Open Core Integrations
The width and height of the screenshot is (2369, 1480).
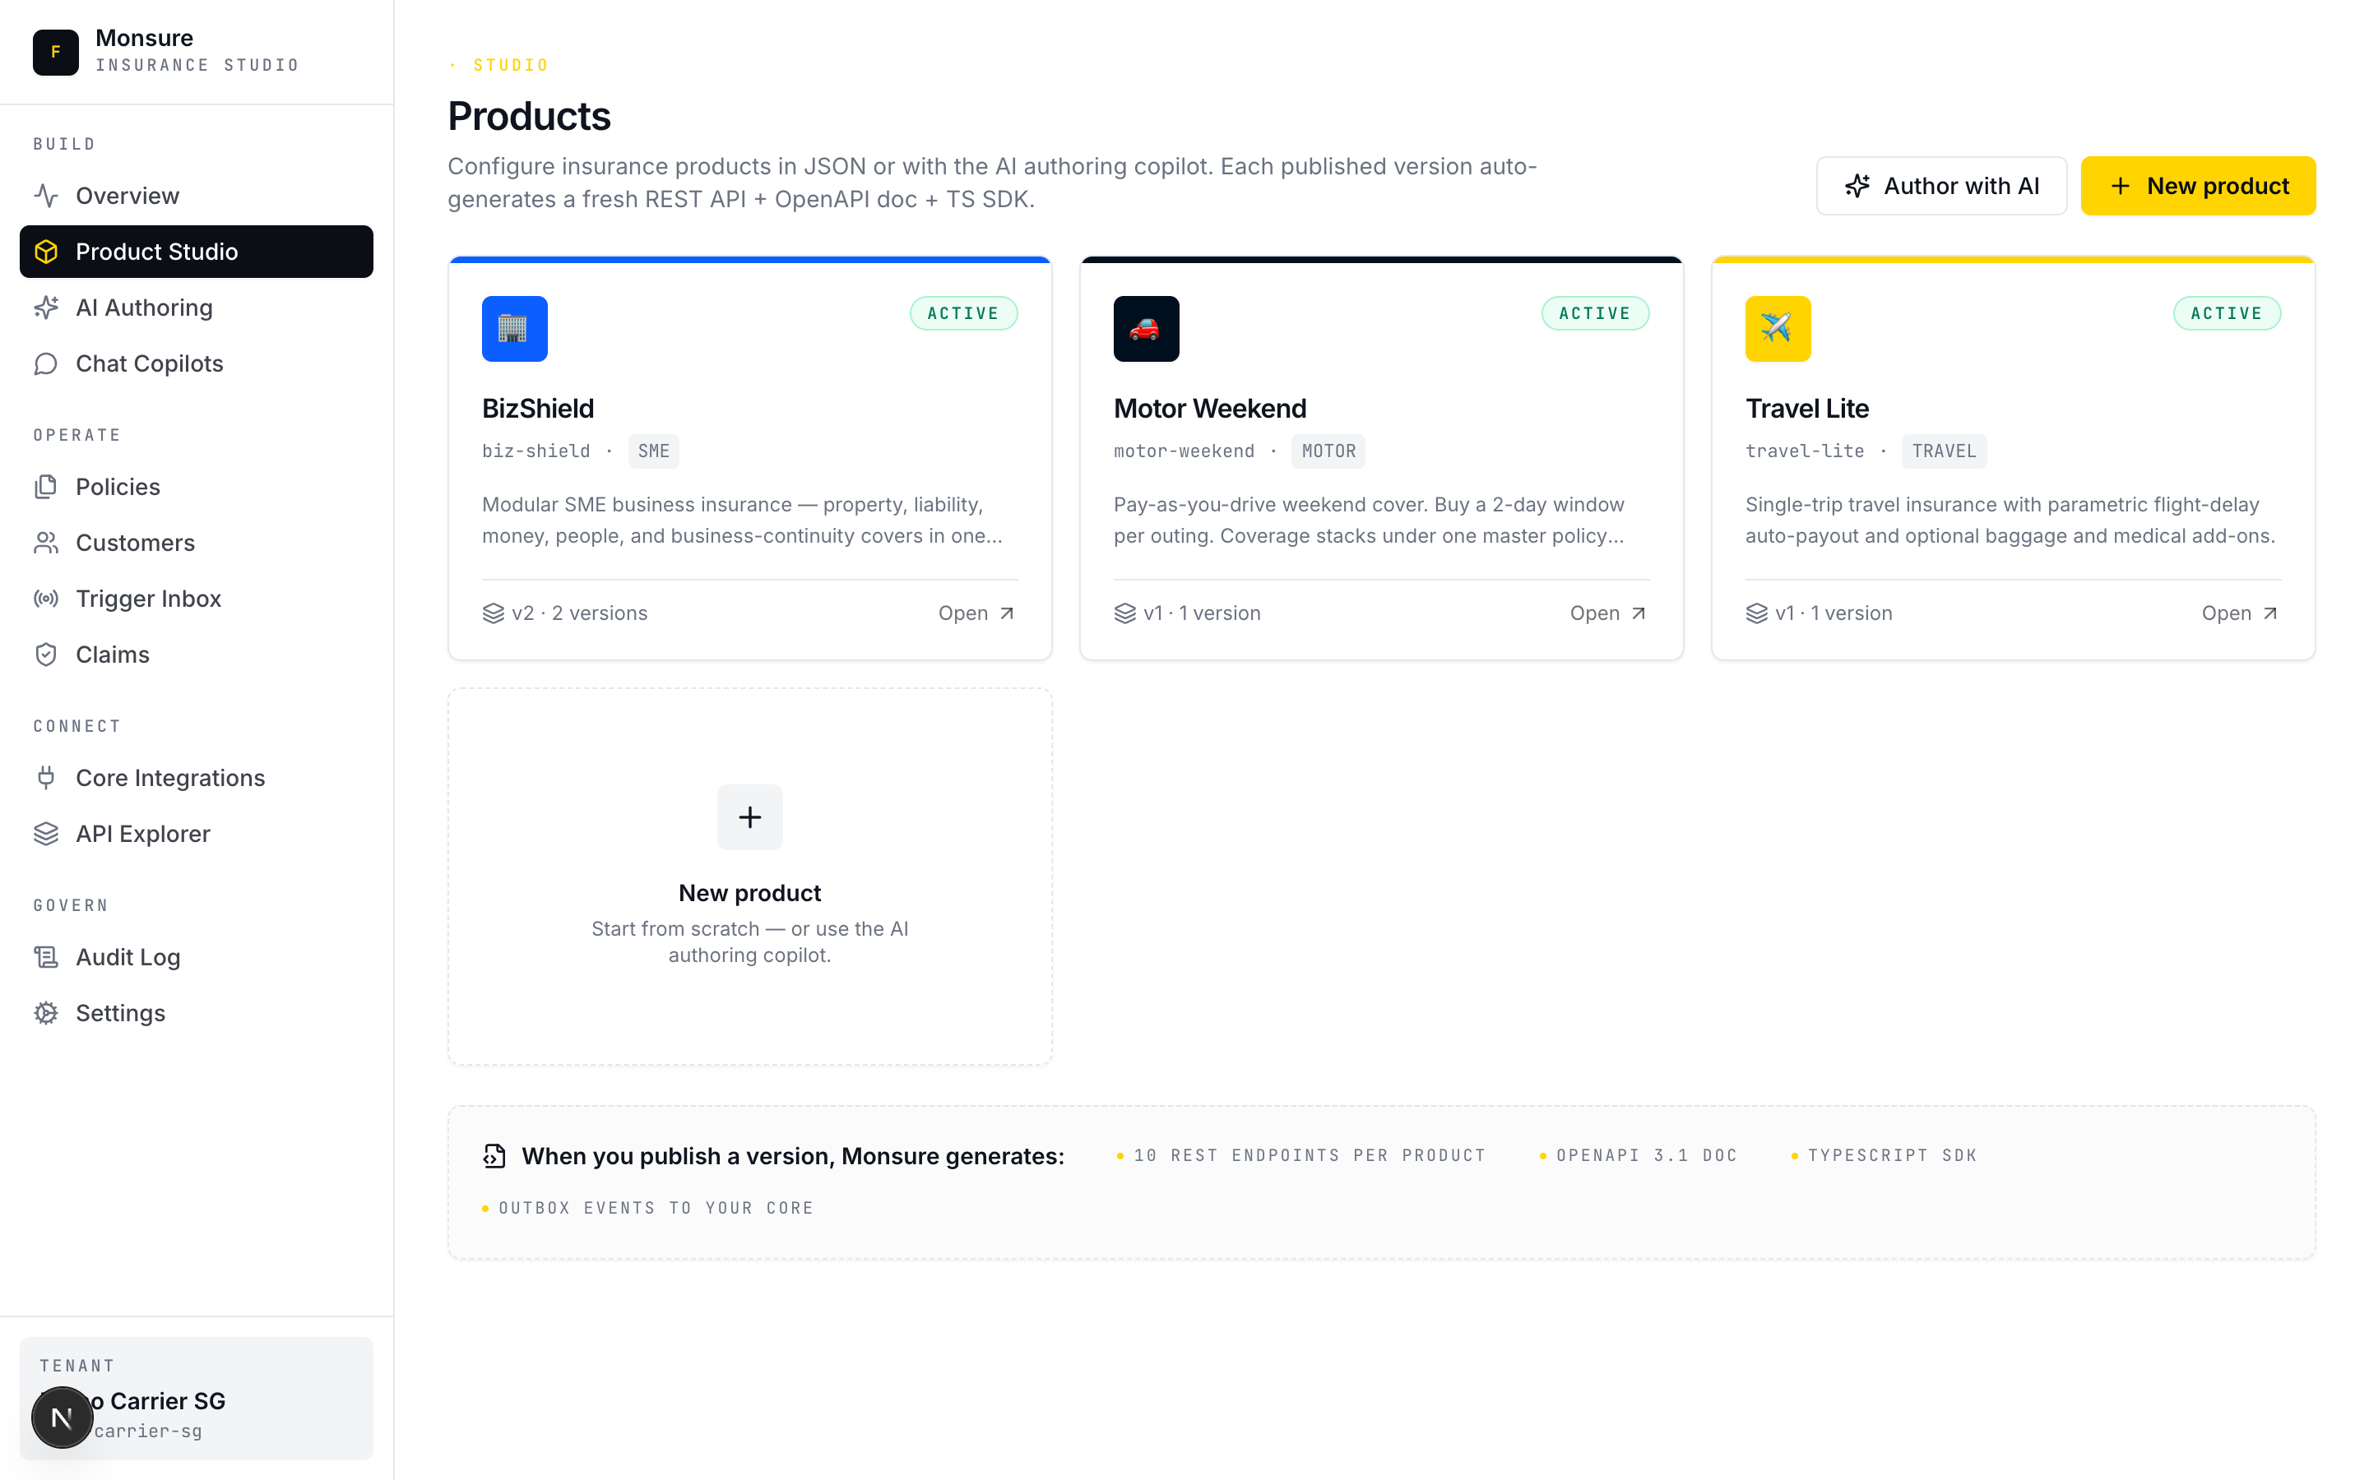(169, 777)
